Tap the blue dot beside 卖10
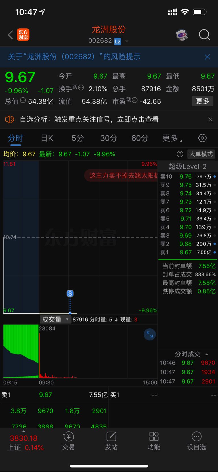Viewport: 218px width, 472px height. pyautogui.click(x=215, y=177)
